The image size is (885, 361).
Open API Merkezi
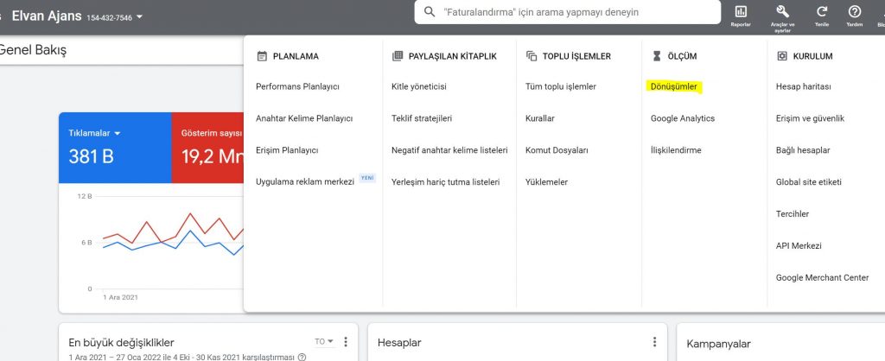point(798,246)
